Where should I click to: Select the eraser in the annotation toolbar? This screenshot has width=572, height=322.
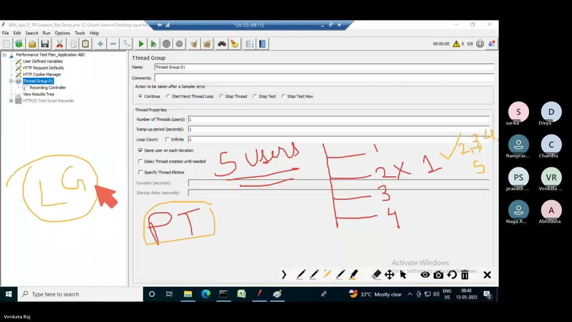click(376, 275)
